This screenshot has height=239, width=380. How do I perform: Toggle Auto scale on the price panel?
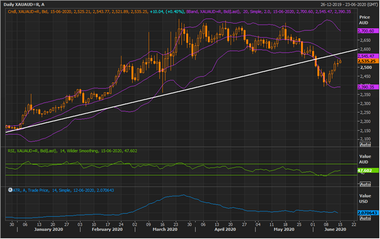pyautogui.click(x=365, y=144)
